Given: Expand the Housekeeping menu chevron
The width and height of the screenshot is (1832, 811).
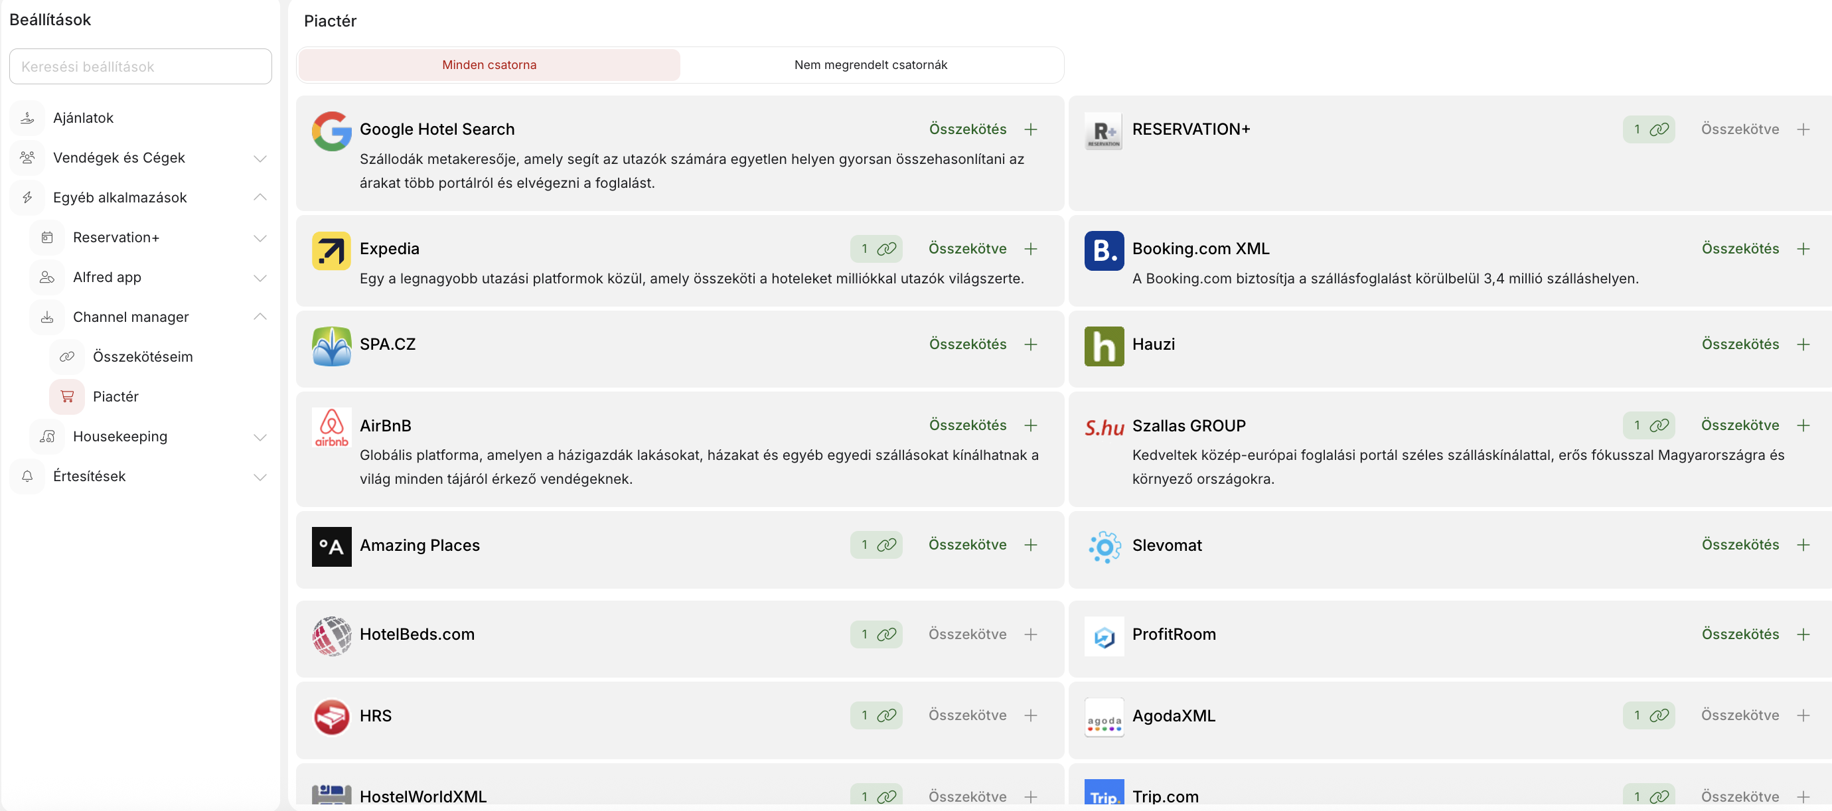Looking at the screenshot, I should pyautogui.click(x=260, y=437).
